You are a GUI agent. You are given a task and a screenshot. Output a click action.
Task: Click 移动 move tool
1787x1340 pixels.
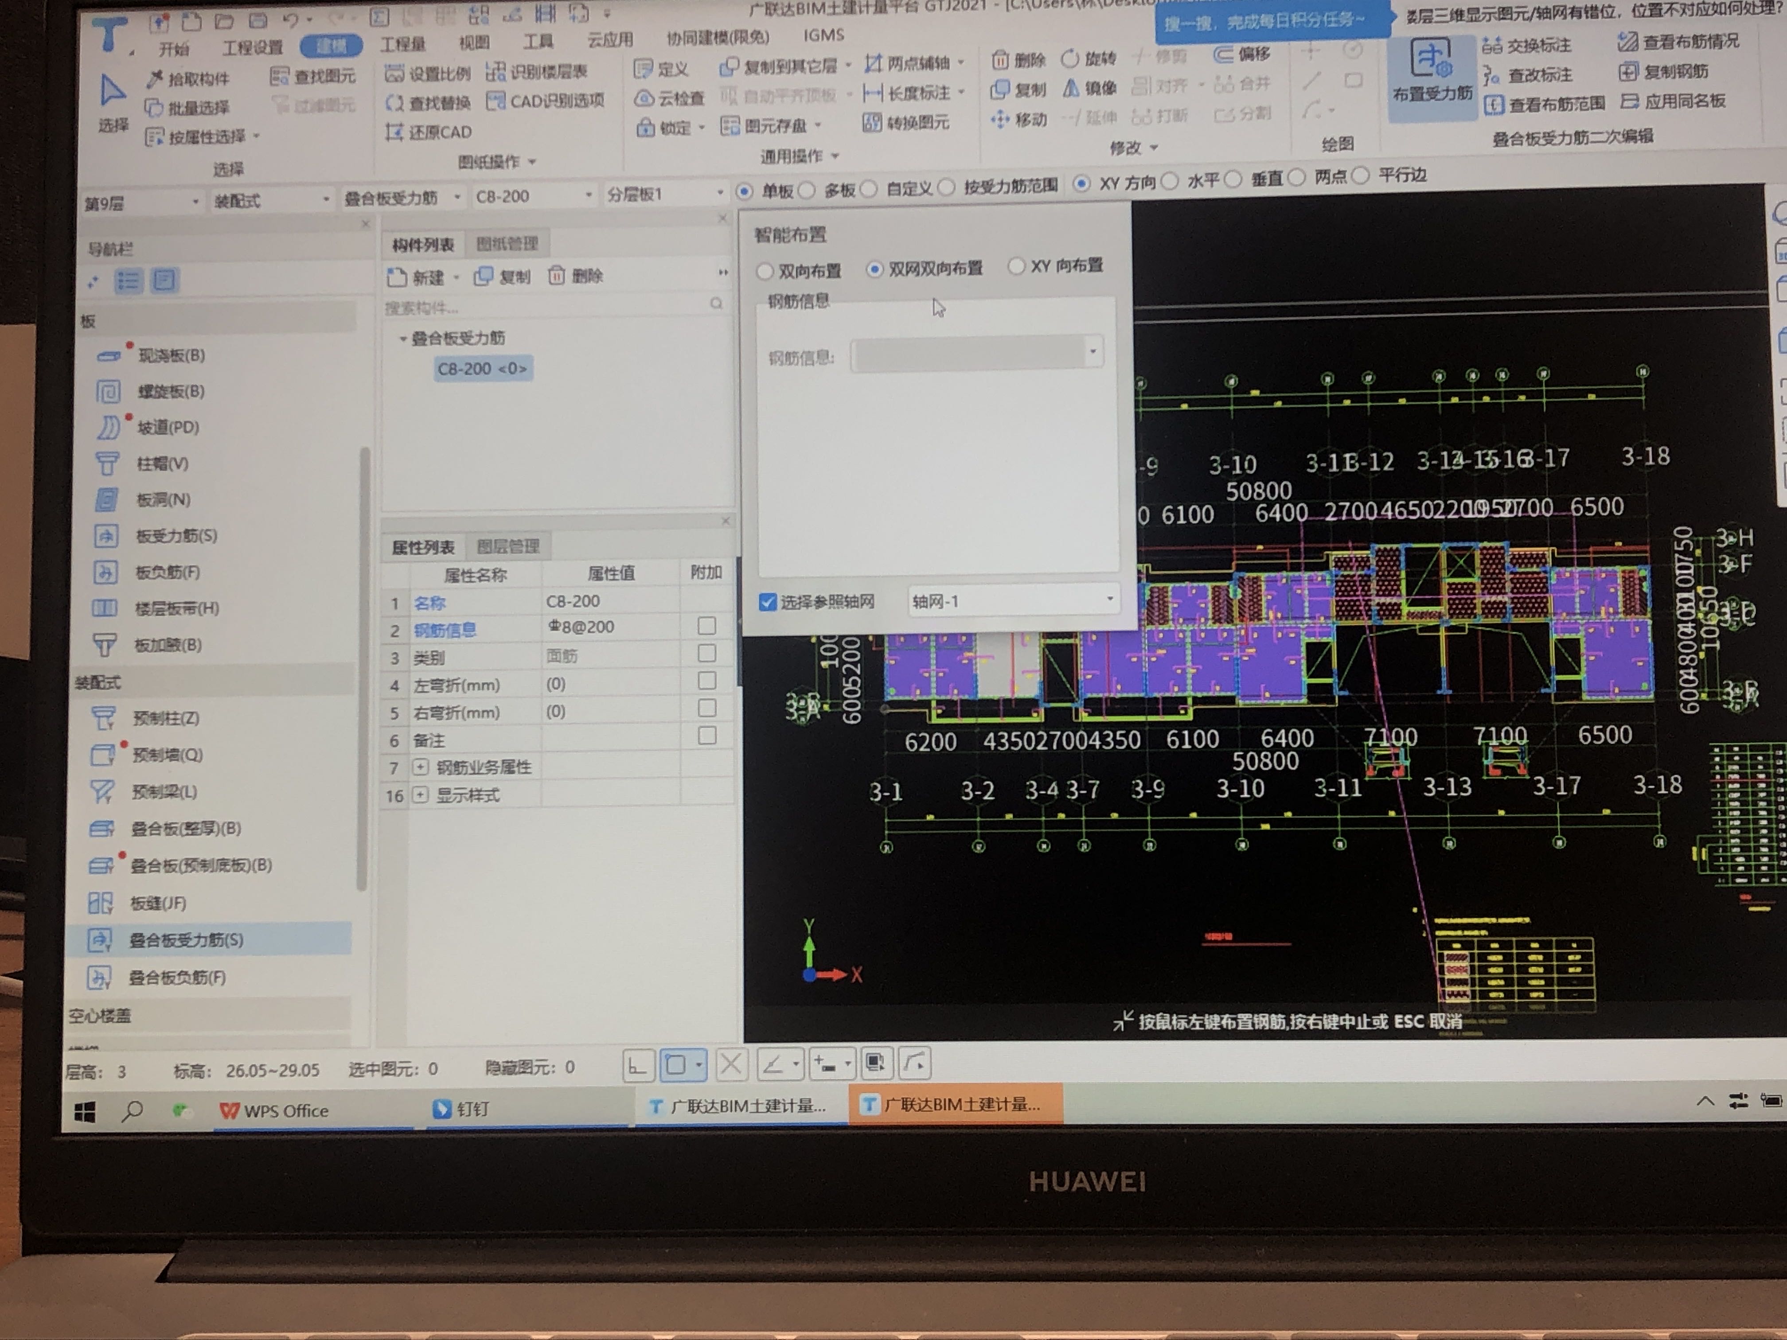[x=1018, y=120]
